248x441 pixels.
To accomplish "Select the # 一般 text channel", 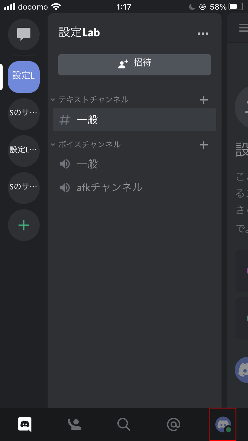I will [x=135, y=119].
